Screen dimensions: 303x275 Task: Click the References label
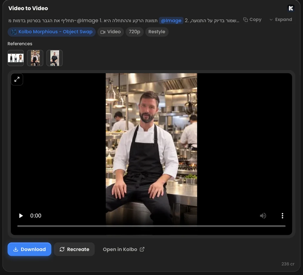coord(20,44)
